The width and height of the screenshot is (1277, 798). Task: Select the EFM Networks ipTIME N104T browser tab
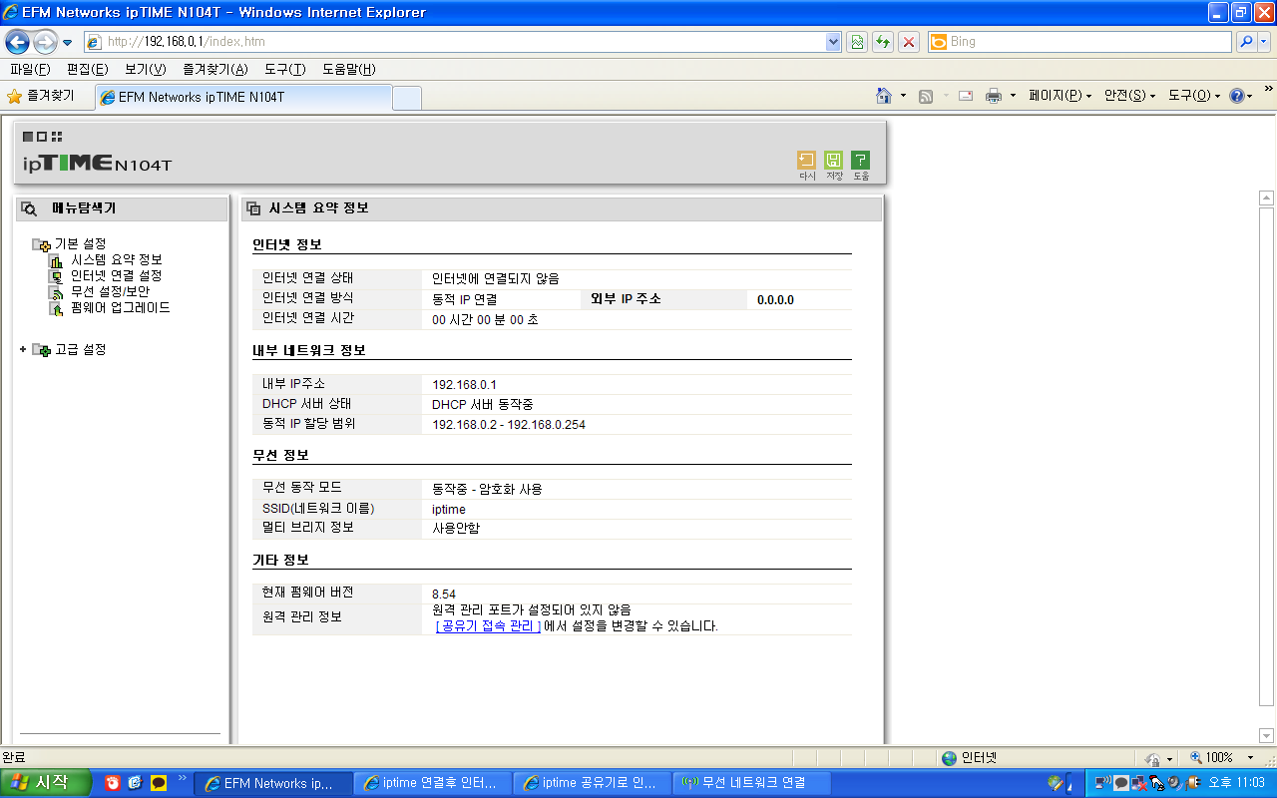(x=243, y=97)
